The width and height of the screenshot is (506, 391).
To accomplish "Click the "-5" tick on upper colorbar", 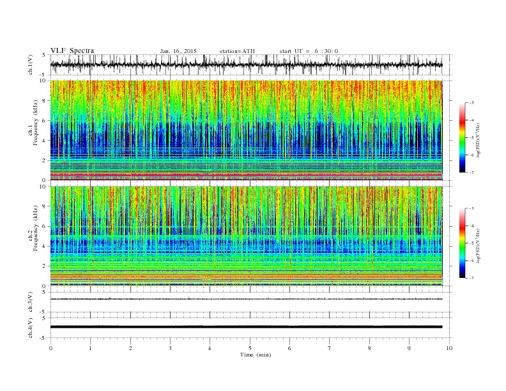I will pos(471,138).
